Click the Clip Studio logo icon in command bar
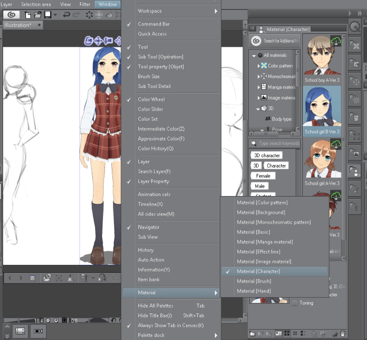Screen dimensions: 367x340 click(x=11, y=15)
